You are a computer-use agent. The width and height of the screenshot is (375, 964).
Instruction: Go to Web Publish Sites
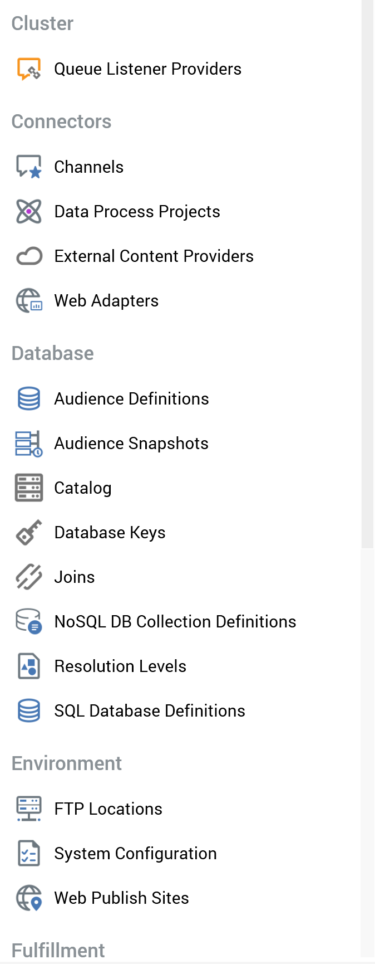[x=121, y=898]
